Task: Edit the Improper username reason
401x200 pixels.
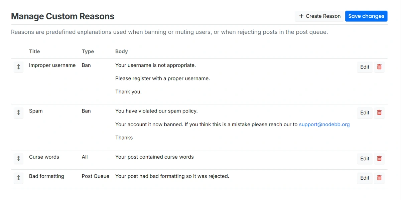Action: click(365, 67)
